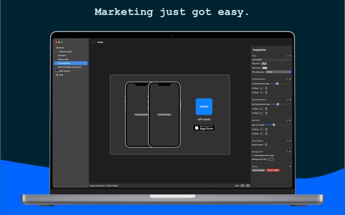Image resolution: width=345 pixels, height=215 pixels.
Task: Collapse the iPhone Layouts tree group
Action: [x=55, y=52]
